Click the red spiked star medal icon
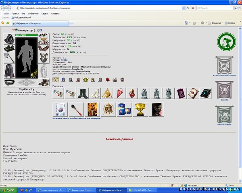Image resolution: width=242 pixels, height=193 pixels. [x=108, y=80]
